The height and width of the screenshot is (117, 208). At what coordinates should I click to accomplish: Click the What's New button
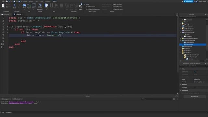click(188, 1)
